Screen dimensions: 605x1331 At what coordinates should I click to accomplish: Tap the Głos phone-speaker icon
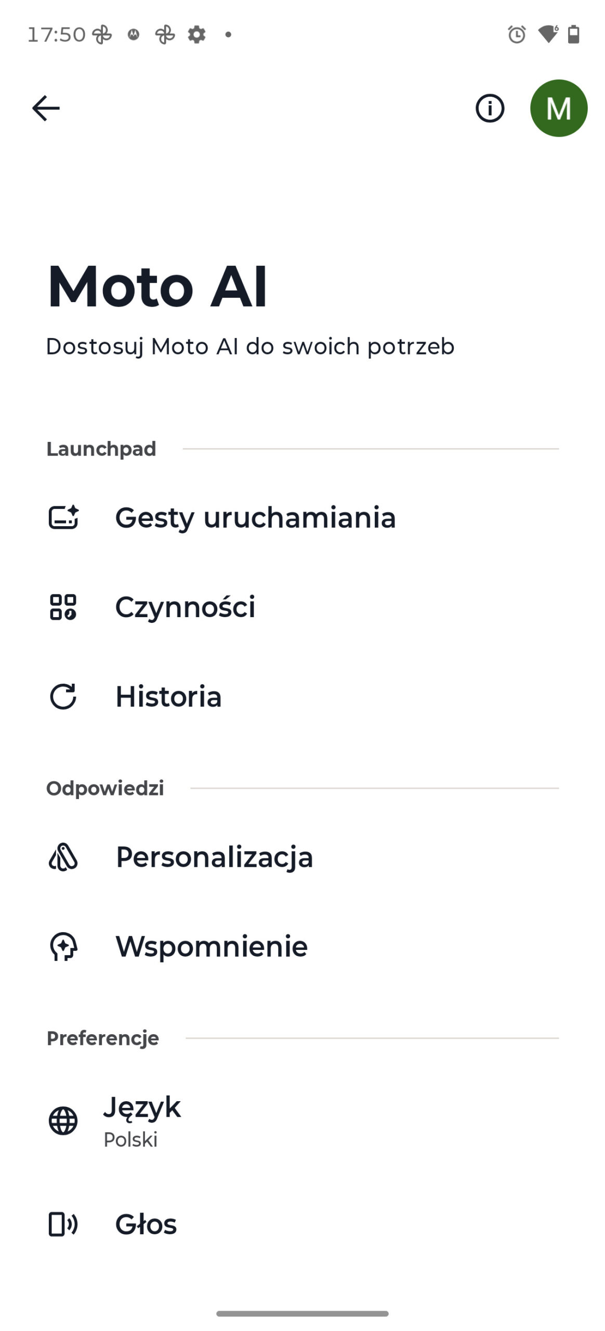point(63,1224)
